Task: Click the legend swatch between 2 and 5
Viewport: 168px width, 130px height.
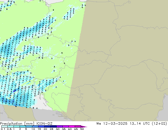Action: click(x=23, y=127)
